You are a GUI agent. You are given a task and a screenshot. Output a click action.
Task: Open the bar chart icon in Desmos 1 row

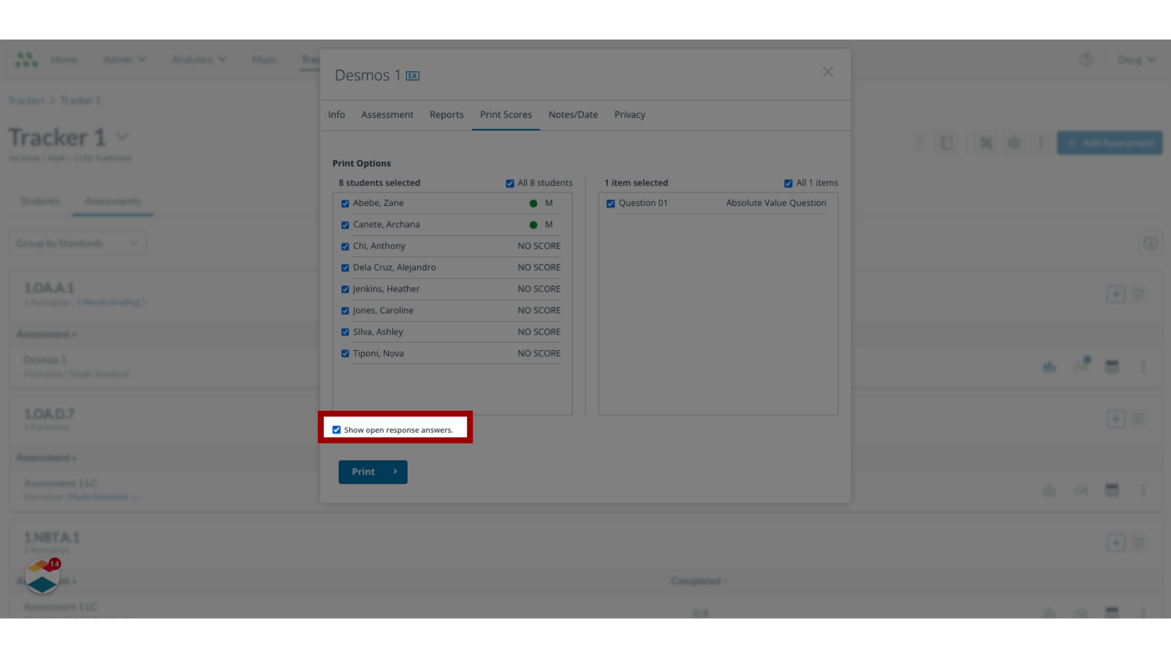1049,367
